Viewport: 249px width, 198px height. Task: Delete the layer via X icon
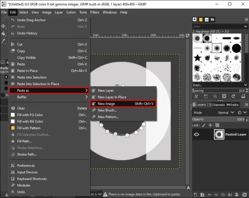244,195
